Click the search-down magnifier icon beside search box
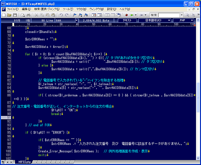The image size is (201, 165). [x=187, y=15]
